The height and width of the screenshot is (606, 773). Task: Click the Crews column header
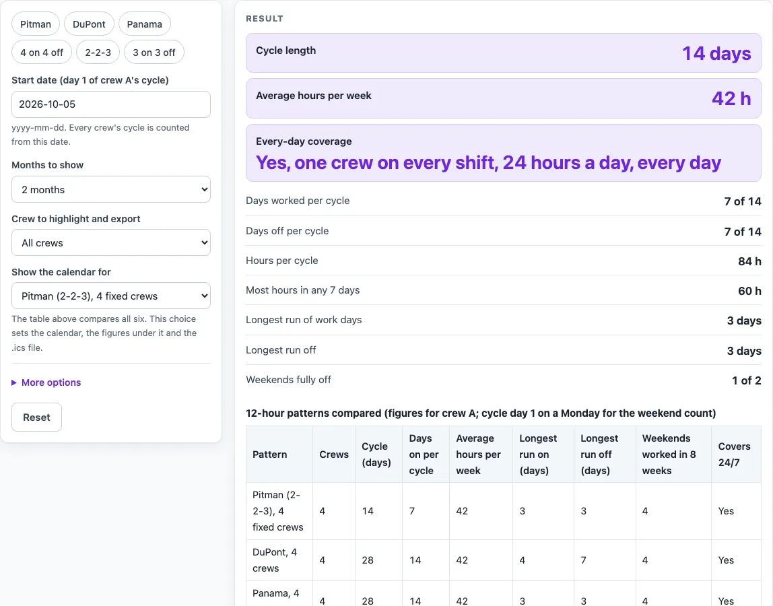click(x=334, y=454)
